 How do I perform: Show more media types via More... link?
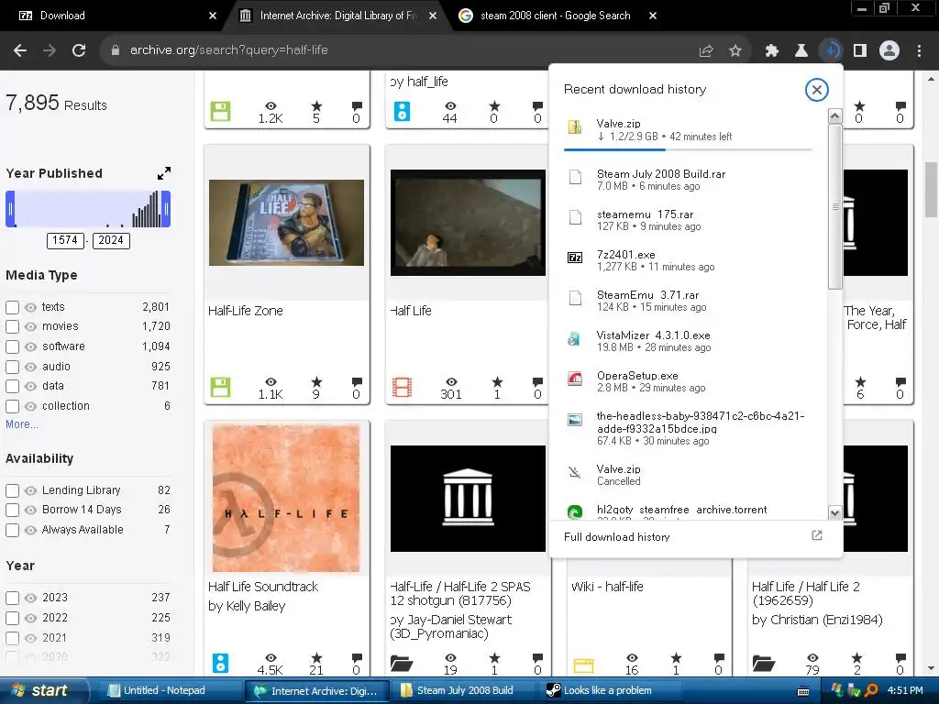coord(22,423)
